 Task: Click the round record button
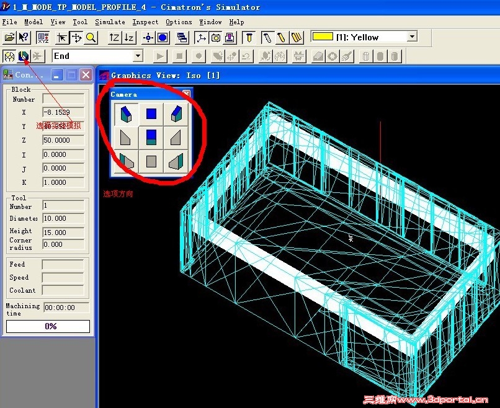(x=199, y=56)
